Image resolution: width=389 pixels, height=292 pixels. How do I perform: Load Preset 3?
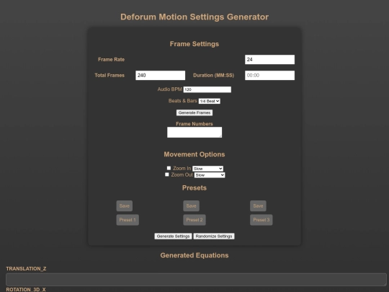tap(261, 220)
